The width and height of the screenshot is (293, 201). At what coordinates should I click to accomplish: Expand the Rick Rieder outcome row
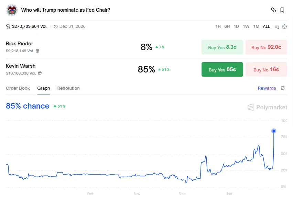coord(69,47)
